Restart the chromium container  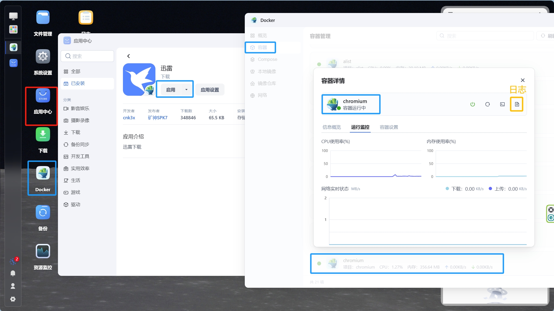487,104
